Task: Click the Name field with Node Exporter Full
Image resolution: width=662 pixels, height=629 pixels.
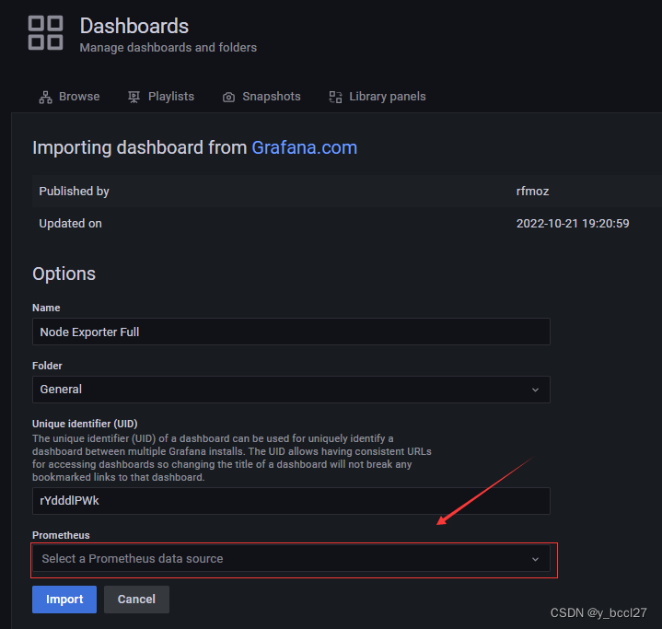Action: pyautogui.click(x=291, y=332)
